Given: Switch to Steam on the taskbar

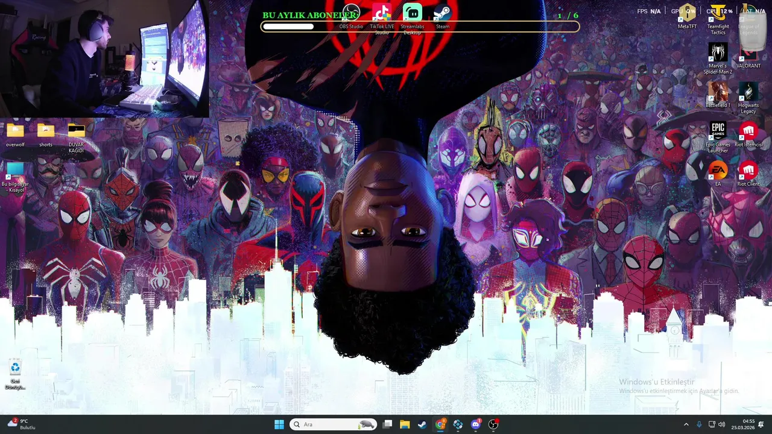Looking at the screenshot, I should click(422, 424).
